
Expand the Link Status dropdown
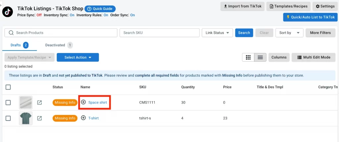point(217,33)
